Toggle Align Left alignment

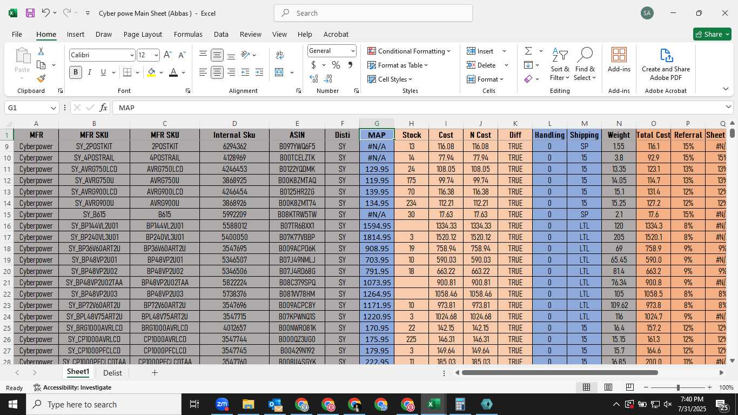(203, 72)
